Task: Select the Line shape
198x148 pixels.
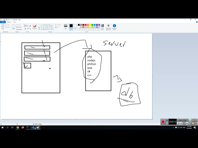Action: coord(39,25)
